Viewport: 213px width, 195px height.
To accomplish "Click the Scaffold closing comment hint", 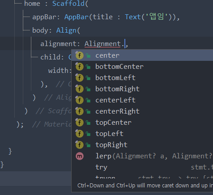I will tap(54, 111).
